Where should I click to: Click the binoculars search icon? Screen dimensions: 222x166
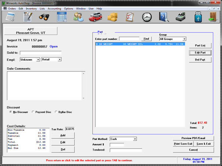[x=44, y=17]
